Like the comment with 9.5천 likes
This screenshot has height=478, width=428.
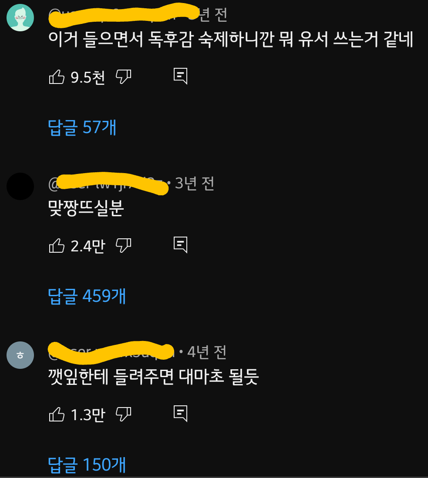coord(57,77)
